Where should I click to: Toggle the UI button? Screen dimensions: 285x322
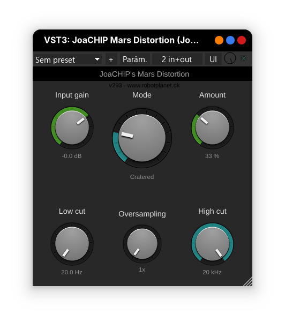coord(213,59)
